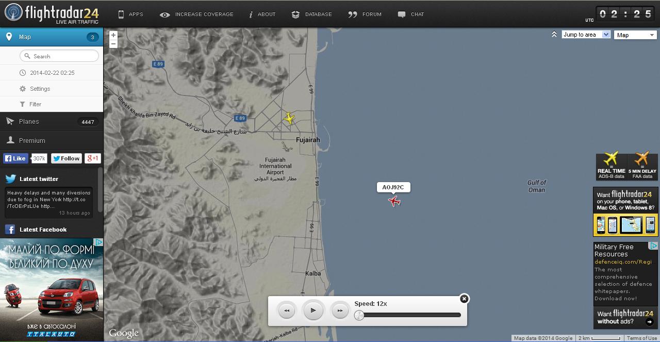Click the Facebook Like button
This screenshot has width=660, height=342.
coord(15,158)
